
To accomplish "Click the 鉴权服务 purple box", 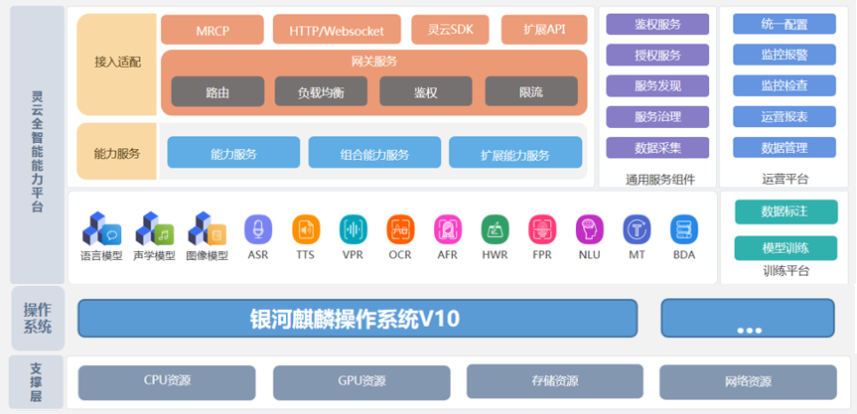I will [657, 24].
